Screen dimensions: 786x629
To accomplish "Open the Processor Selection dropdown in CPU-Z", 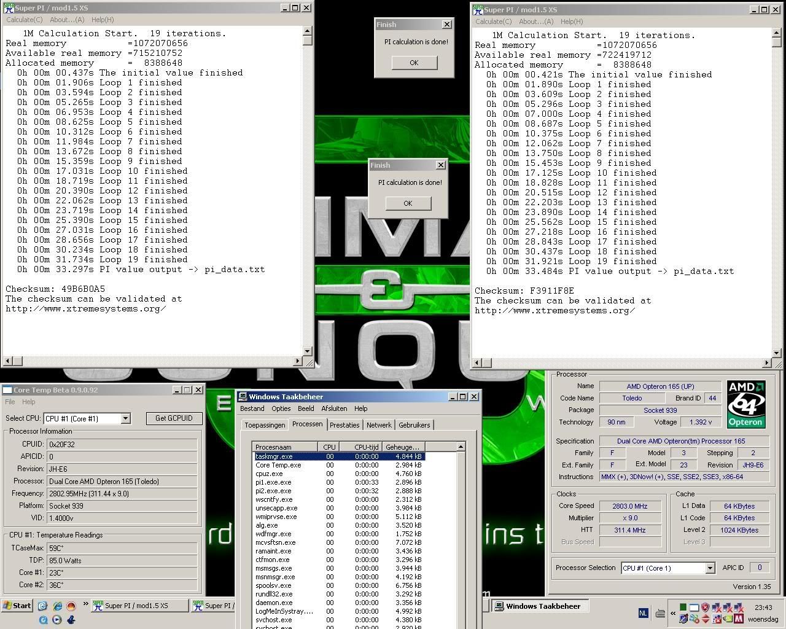I will (x=710, y=568).
